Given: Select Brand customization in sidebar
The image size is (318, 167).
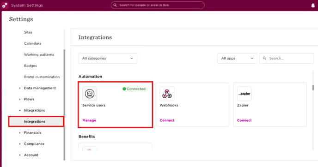Looking at the screenshot, I should [x=42, y=77].
